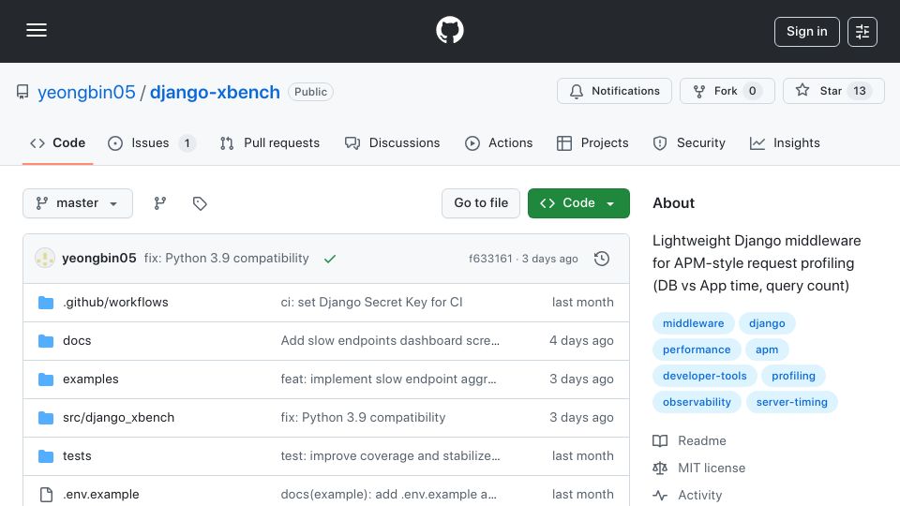Screen dimensions: 900x506
Task: Click the folder icon next to examples
Action: 46,379
